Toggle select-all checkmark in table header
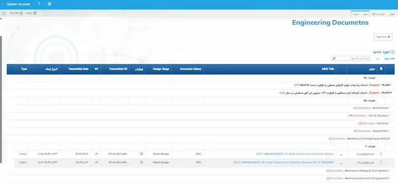This screenshot has height=183, width=398. 390,69
